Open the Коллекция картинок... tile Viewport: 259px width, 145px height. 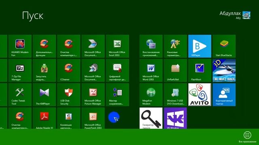[x=69, y=118]
